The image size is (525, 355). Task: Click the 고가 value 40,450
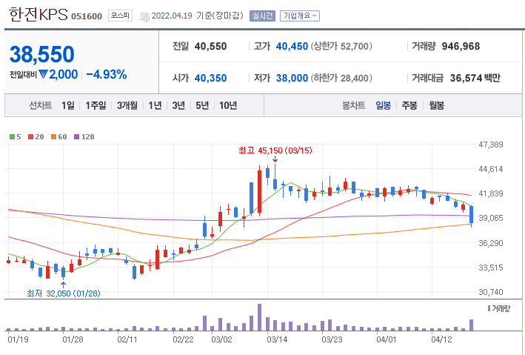292,46
